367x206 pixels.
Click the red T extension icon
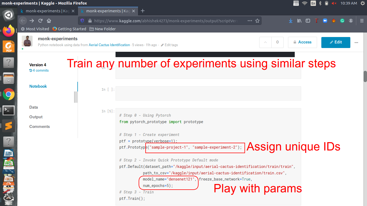coord(316,21)
